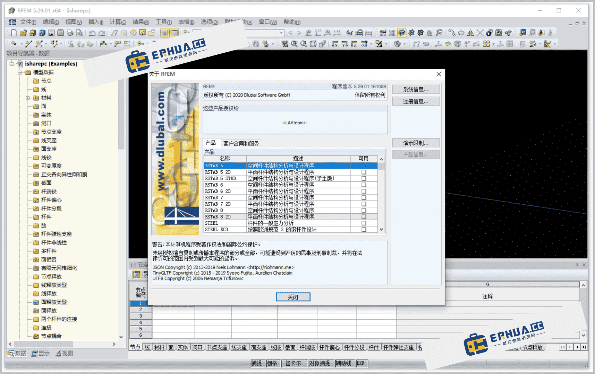Click the RFEM app icon in menu bar
The height and width of the screenshot is (374, 595).
pos(12,22)
